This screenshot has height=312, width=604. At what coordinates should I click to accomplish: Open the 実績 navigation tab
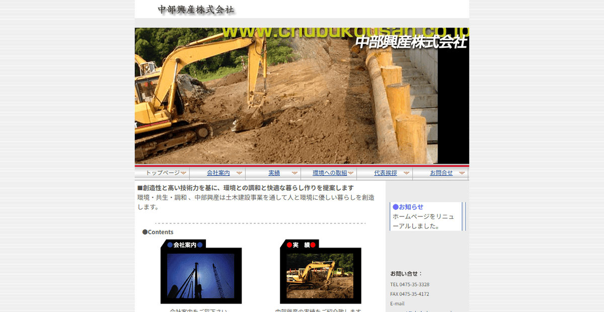(x=273, y=172)
